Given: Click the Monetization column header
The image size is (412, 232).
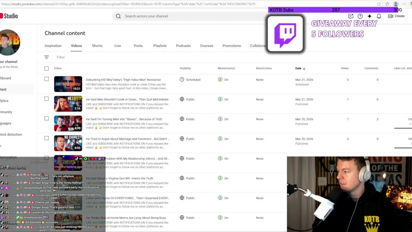Looking at the screenshot, I should (x=226, y=68).
